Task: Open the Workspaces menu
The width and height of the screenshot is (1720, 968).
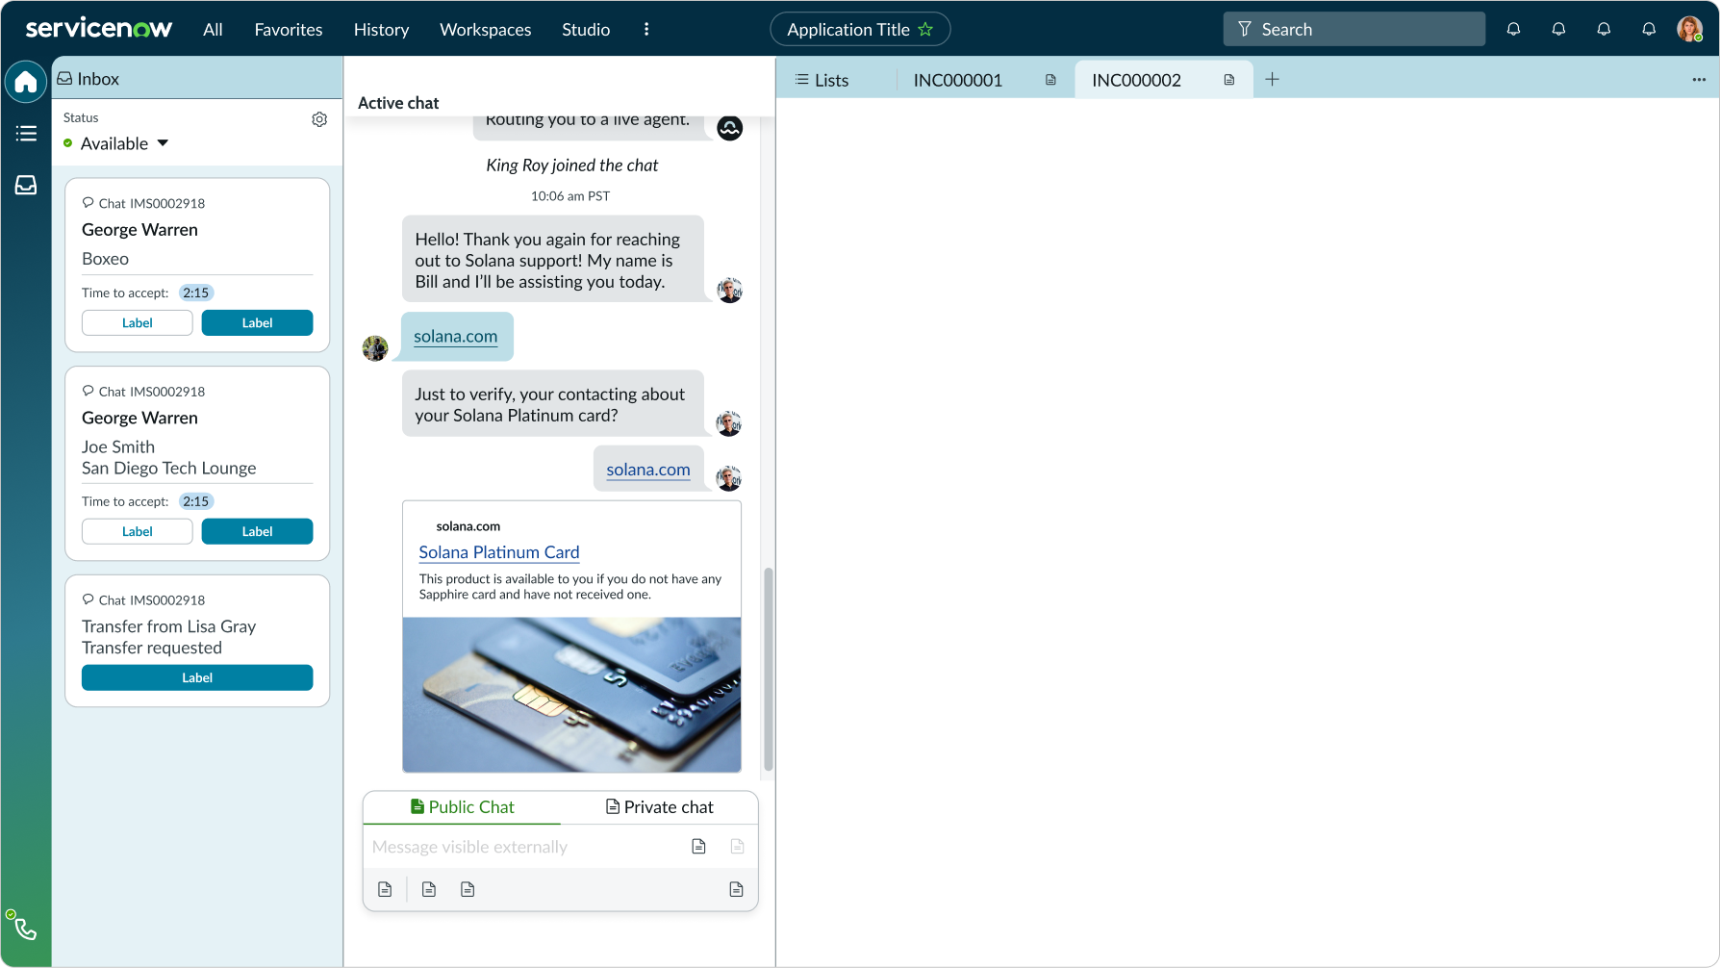Action: [x=486, y=30]
